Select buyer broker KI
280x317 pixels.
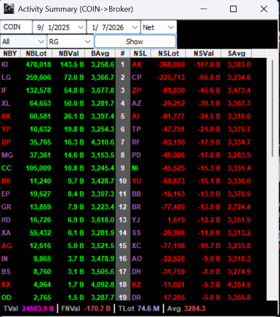coord(5,65)
